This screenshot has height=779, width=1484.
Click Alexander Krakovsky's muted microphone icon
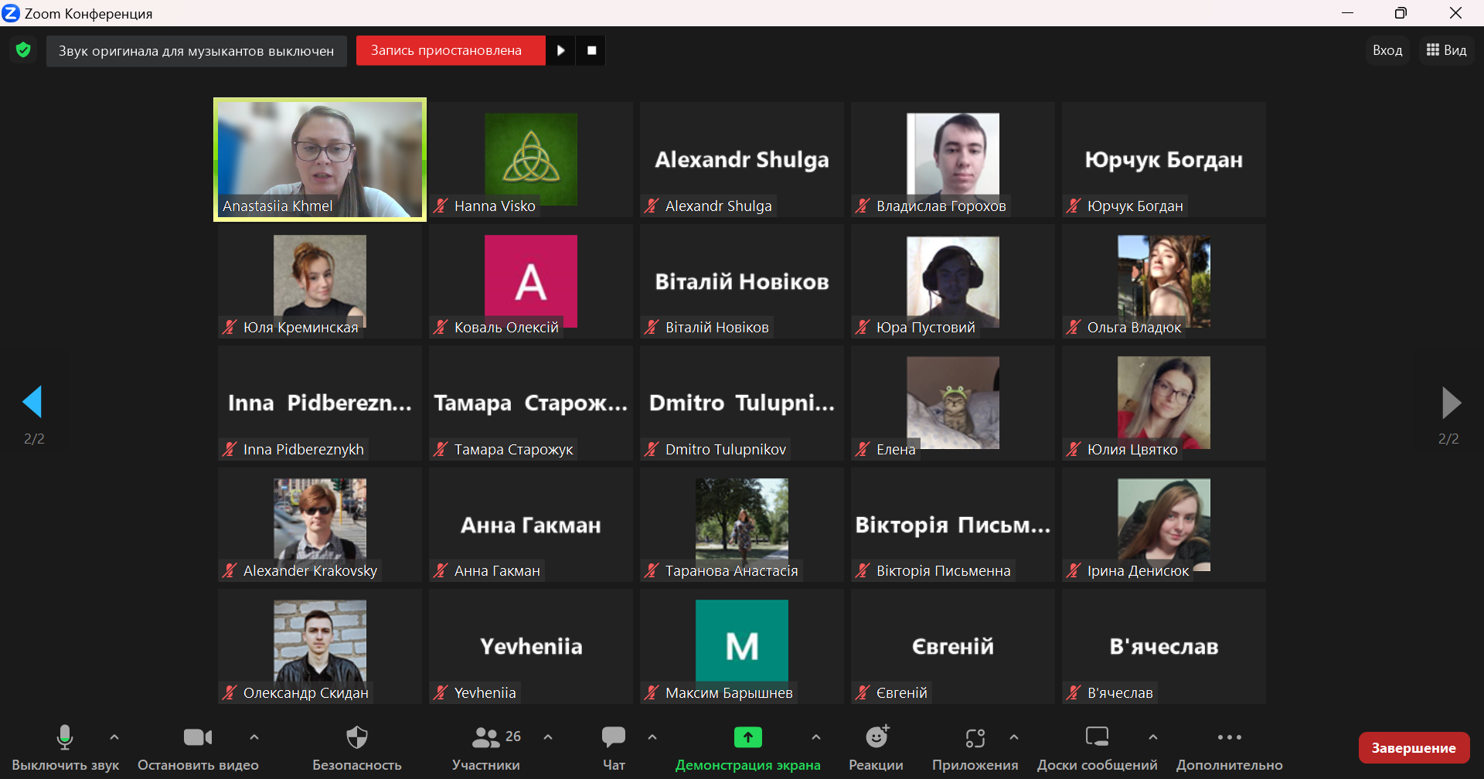230,570
